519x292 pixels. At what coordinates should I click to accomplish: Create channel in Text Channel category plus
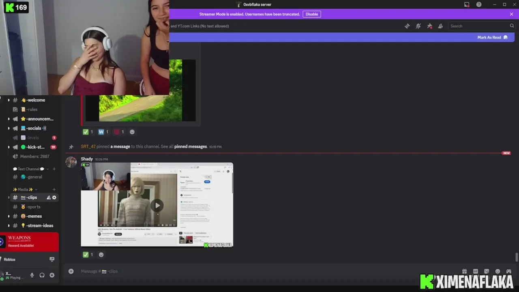[x=54, y=169]
